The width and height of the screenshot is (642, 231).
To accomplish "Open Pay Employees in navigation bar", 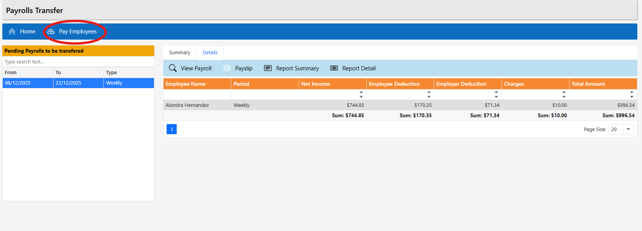I will (72, 32).
